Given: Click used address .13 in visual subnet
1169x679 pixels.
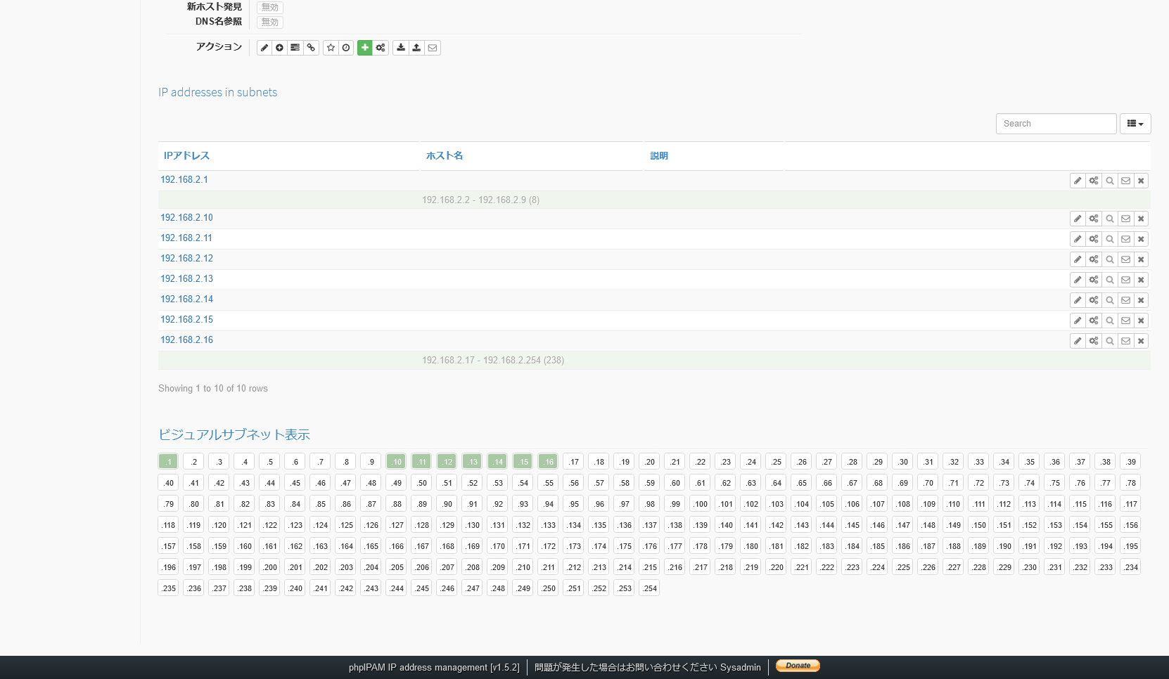Looking at the screenshot, I should click(x=472, y=462).
